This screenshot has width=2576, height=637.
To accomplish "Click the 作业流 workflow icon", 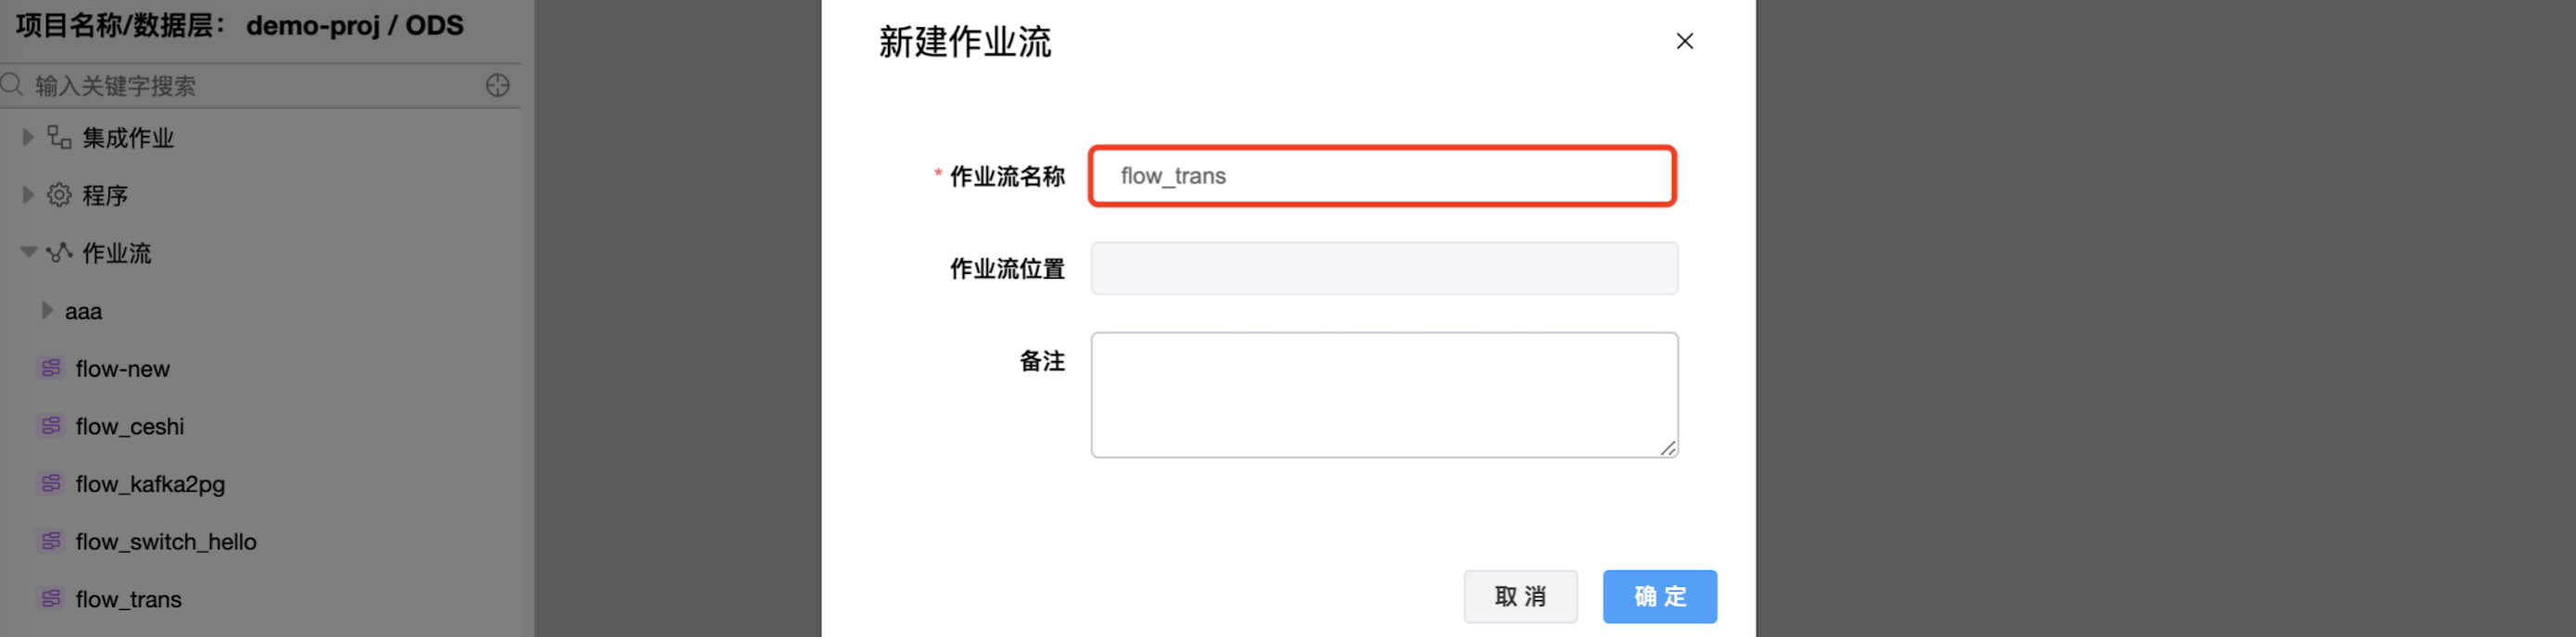I will [x=59, y=253].
